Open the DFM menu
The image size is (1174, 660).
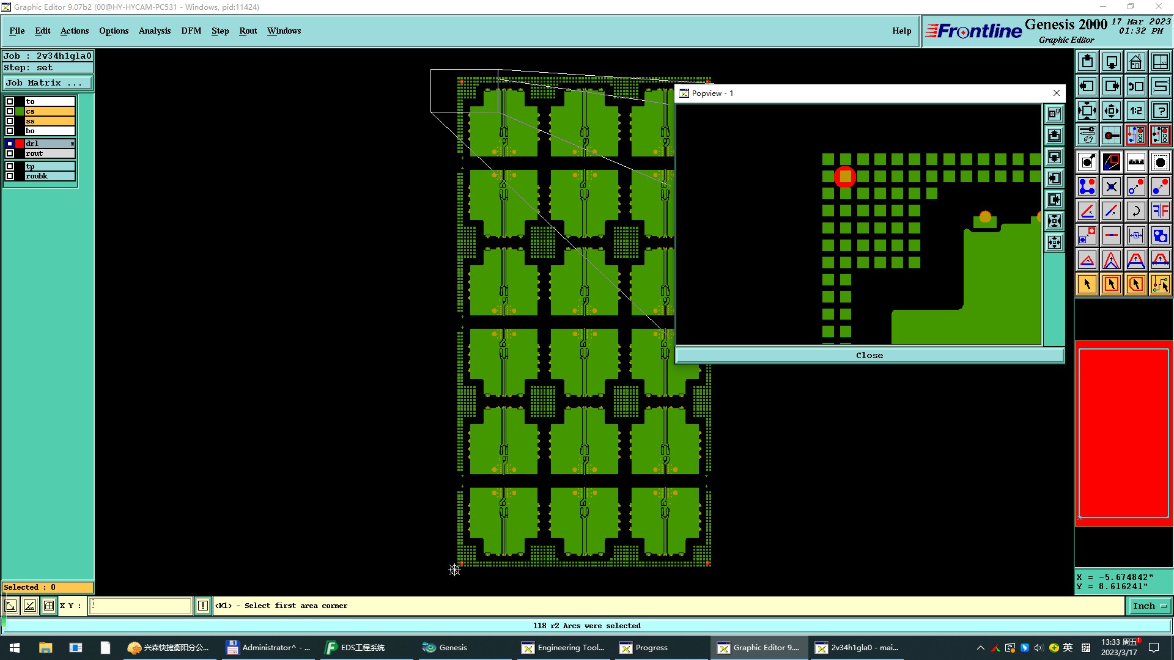(x=191, y=31)
